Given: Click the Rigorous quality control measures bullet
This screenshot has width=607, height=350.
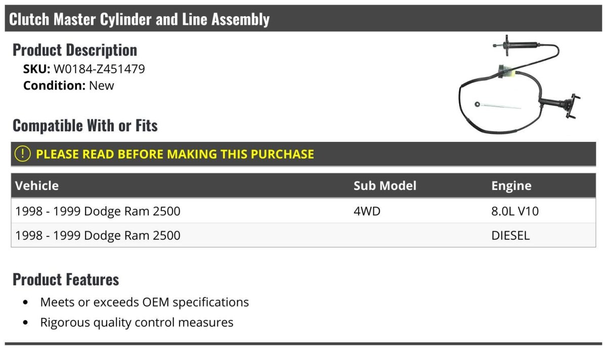Looking at the screenshot, I should point(137,322).
